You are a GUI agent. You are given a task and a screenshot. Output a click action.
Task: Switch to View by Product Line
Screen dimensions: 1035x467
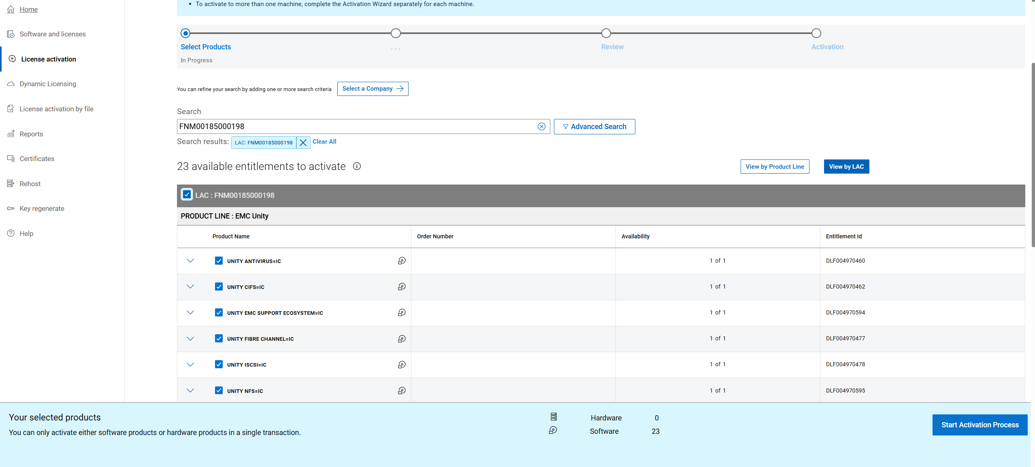[775, 167]
